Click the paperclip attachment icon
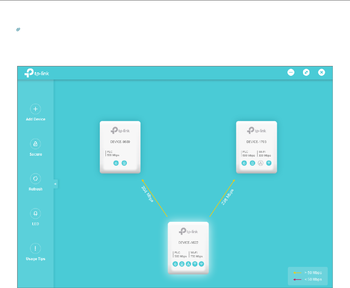The width and height of the screenshot is (350, 288). point(18,29)
